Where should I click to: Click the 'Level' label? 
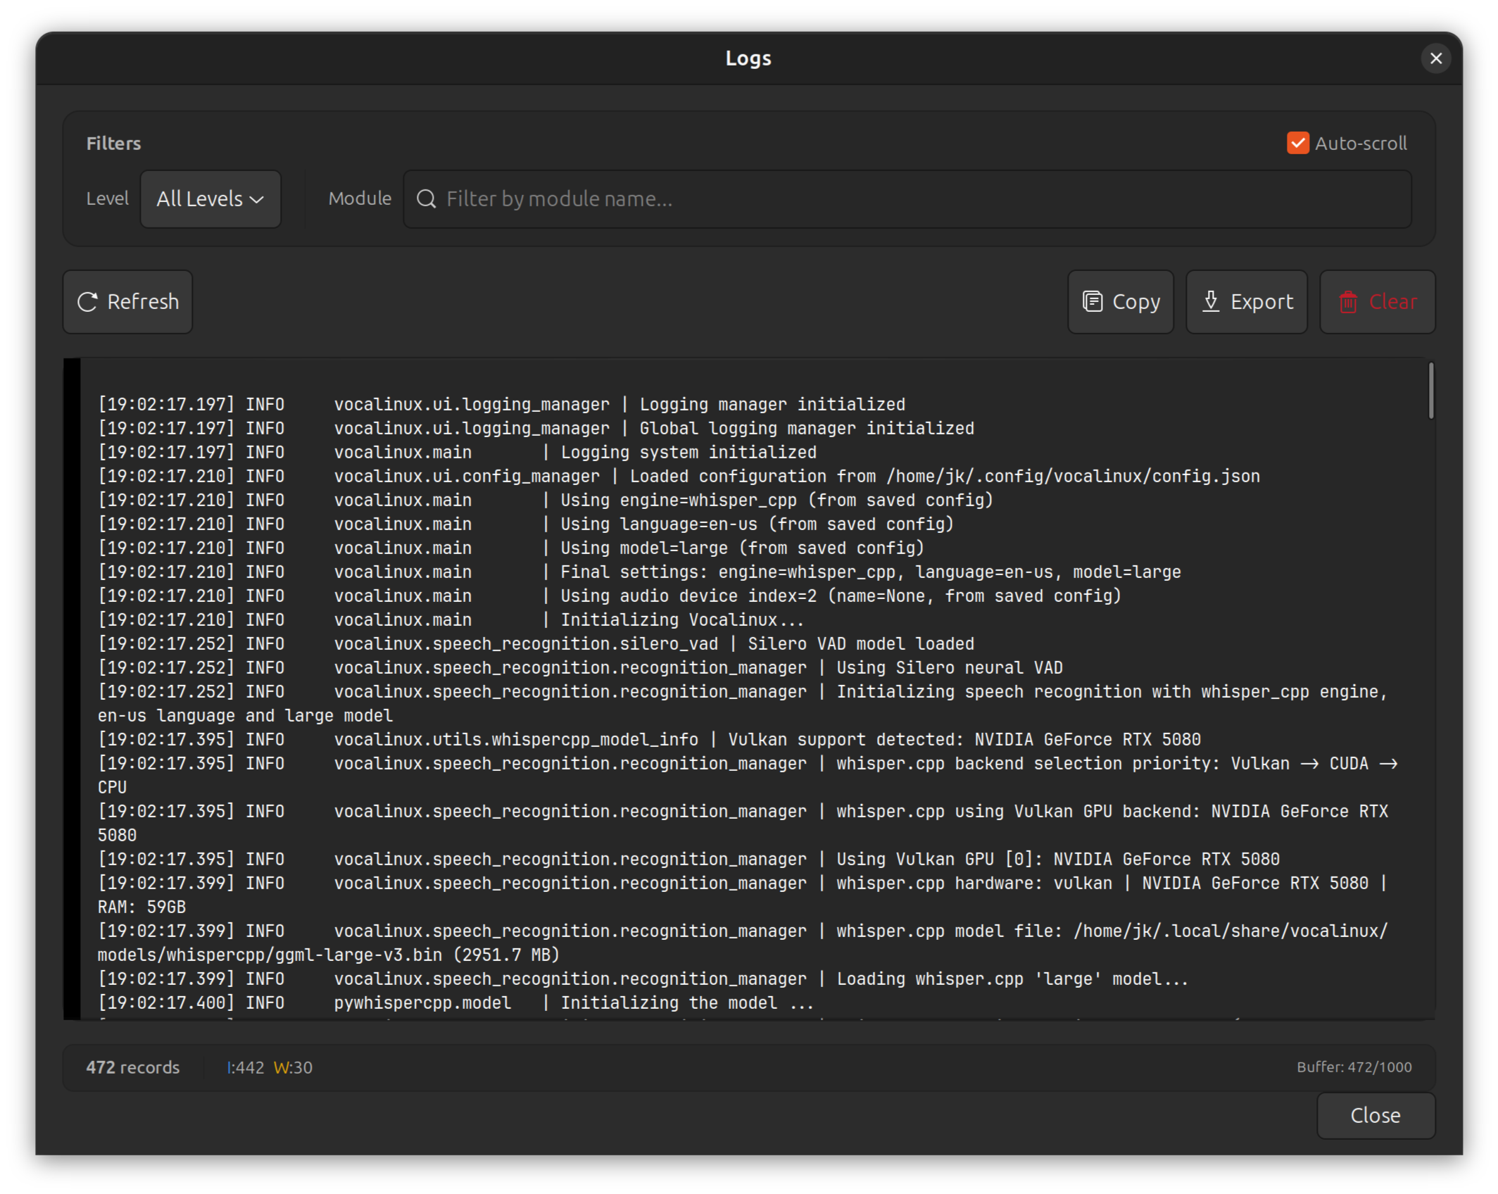(x=107, y=199)
